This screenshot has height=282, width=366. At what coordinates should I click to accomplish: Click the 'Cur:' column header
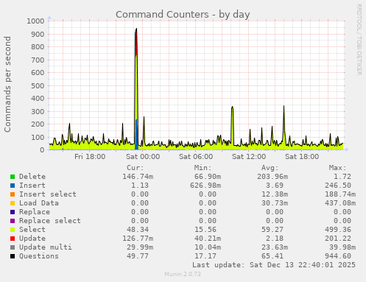[x=136, y=168]
